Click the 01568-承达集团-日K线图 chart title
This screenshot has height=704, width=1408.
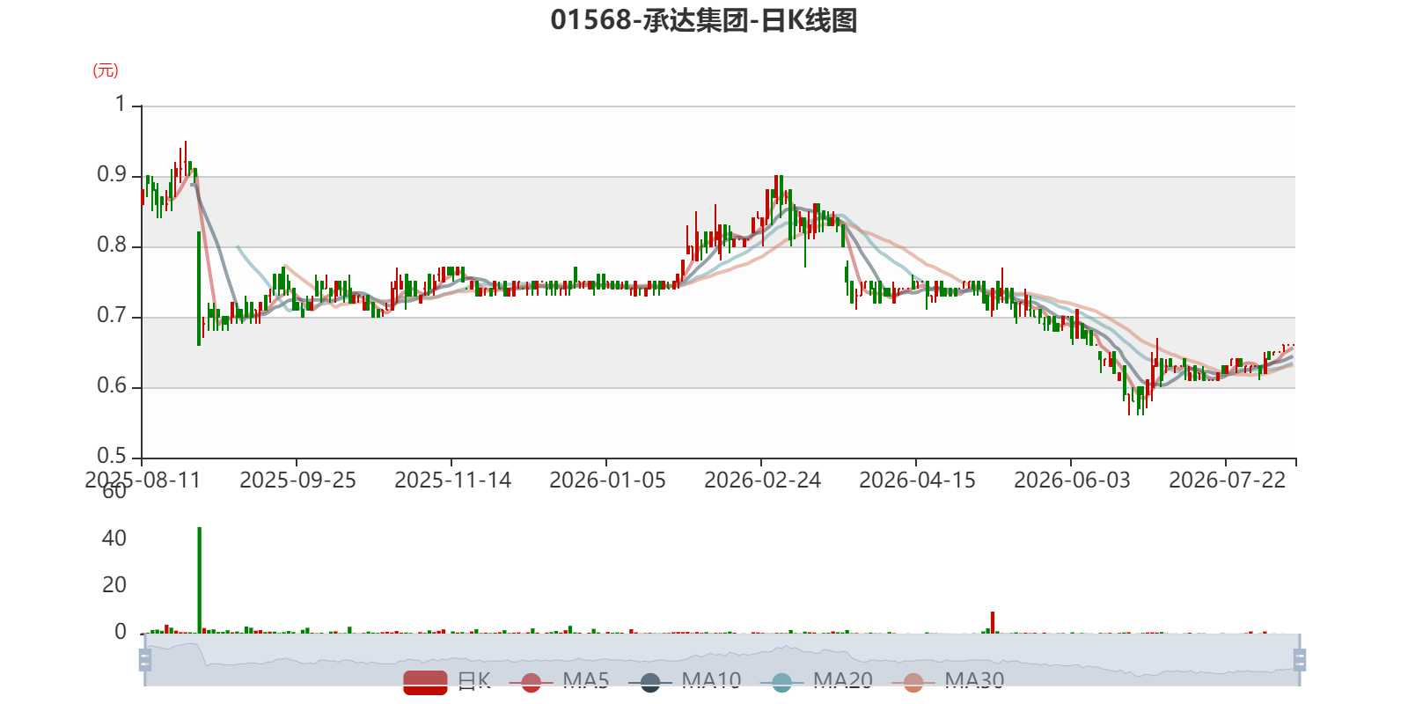(x=704, y=20)
